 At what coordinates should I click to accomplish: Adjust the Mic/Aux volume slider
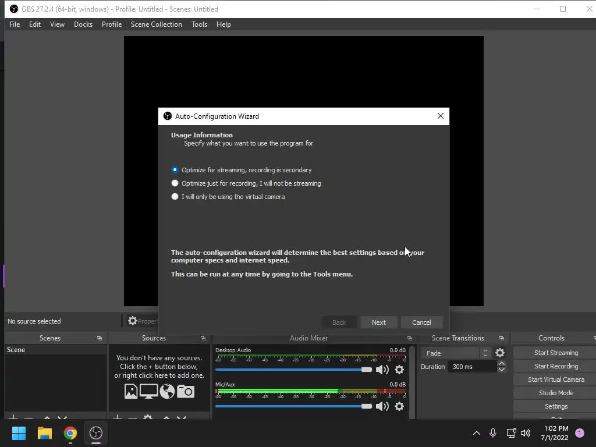[293, 406]
